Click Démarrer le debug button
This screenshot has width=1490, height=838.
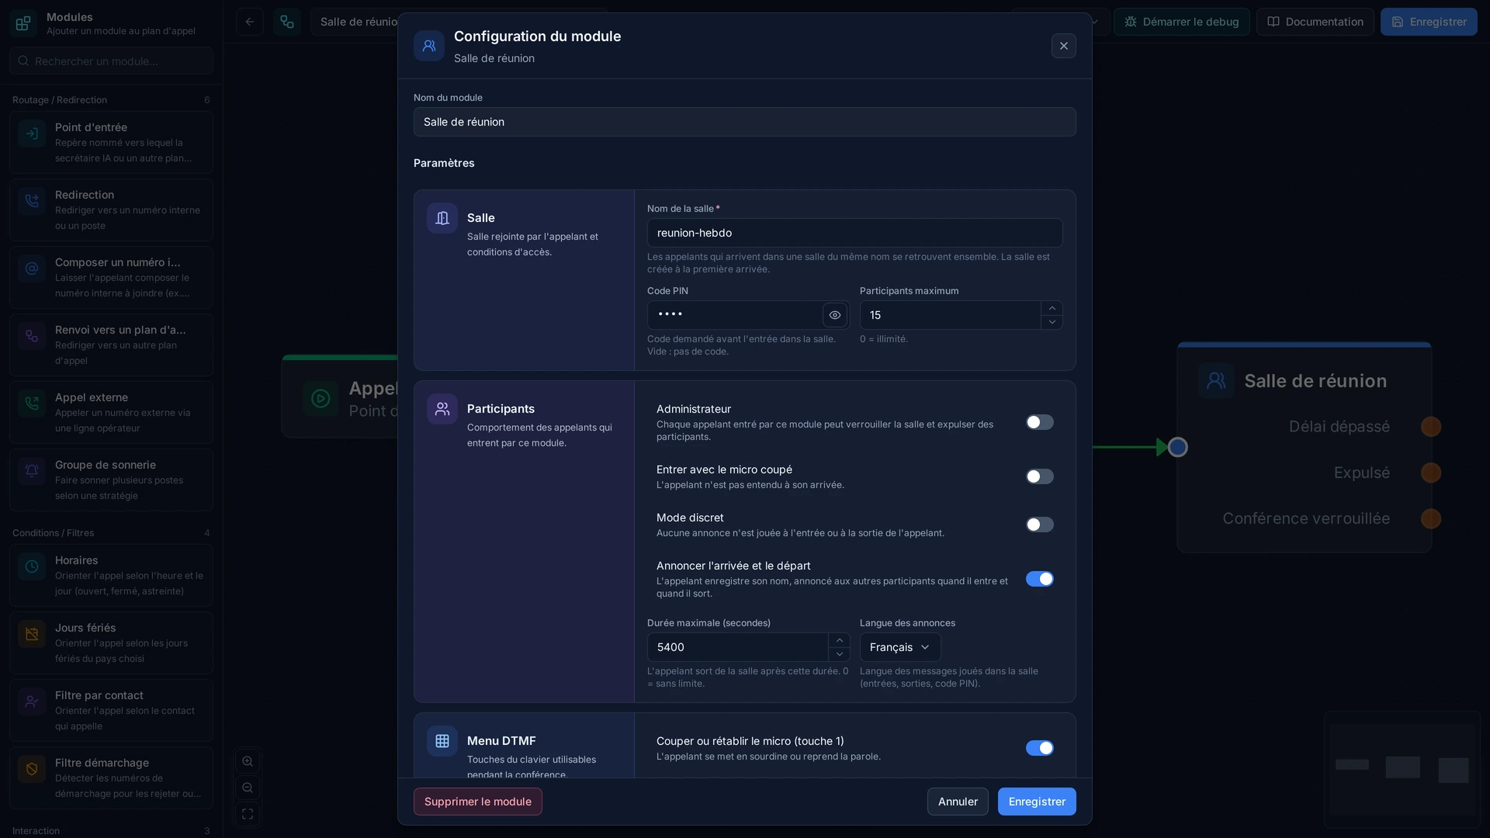pos(1182,22)
